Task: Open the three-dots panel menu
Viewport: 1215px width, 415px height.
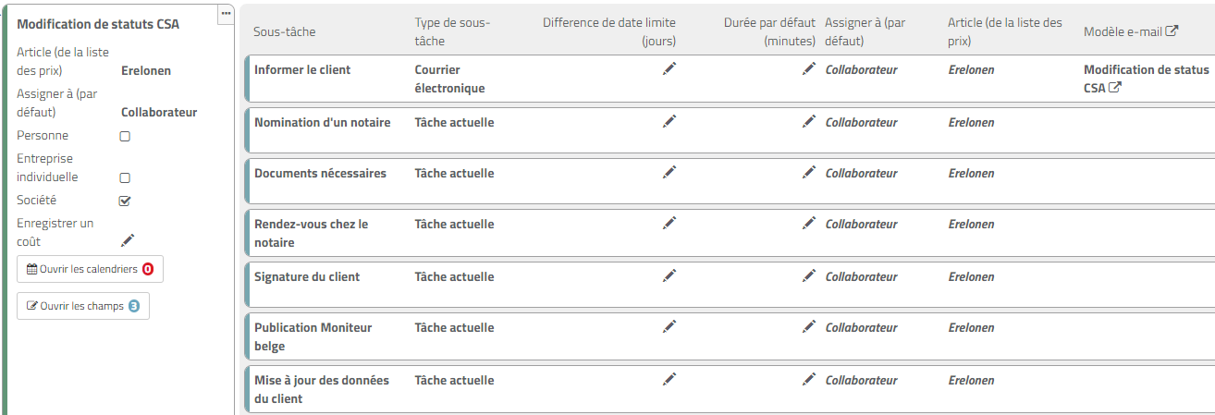Action: pyautogui.click(x=226, y=13)
